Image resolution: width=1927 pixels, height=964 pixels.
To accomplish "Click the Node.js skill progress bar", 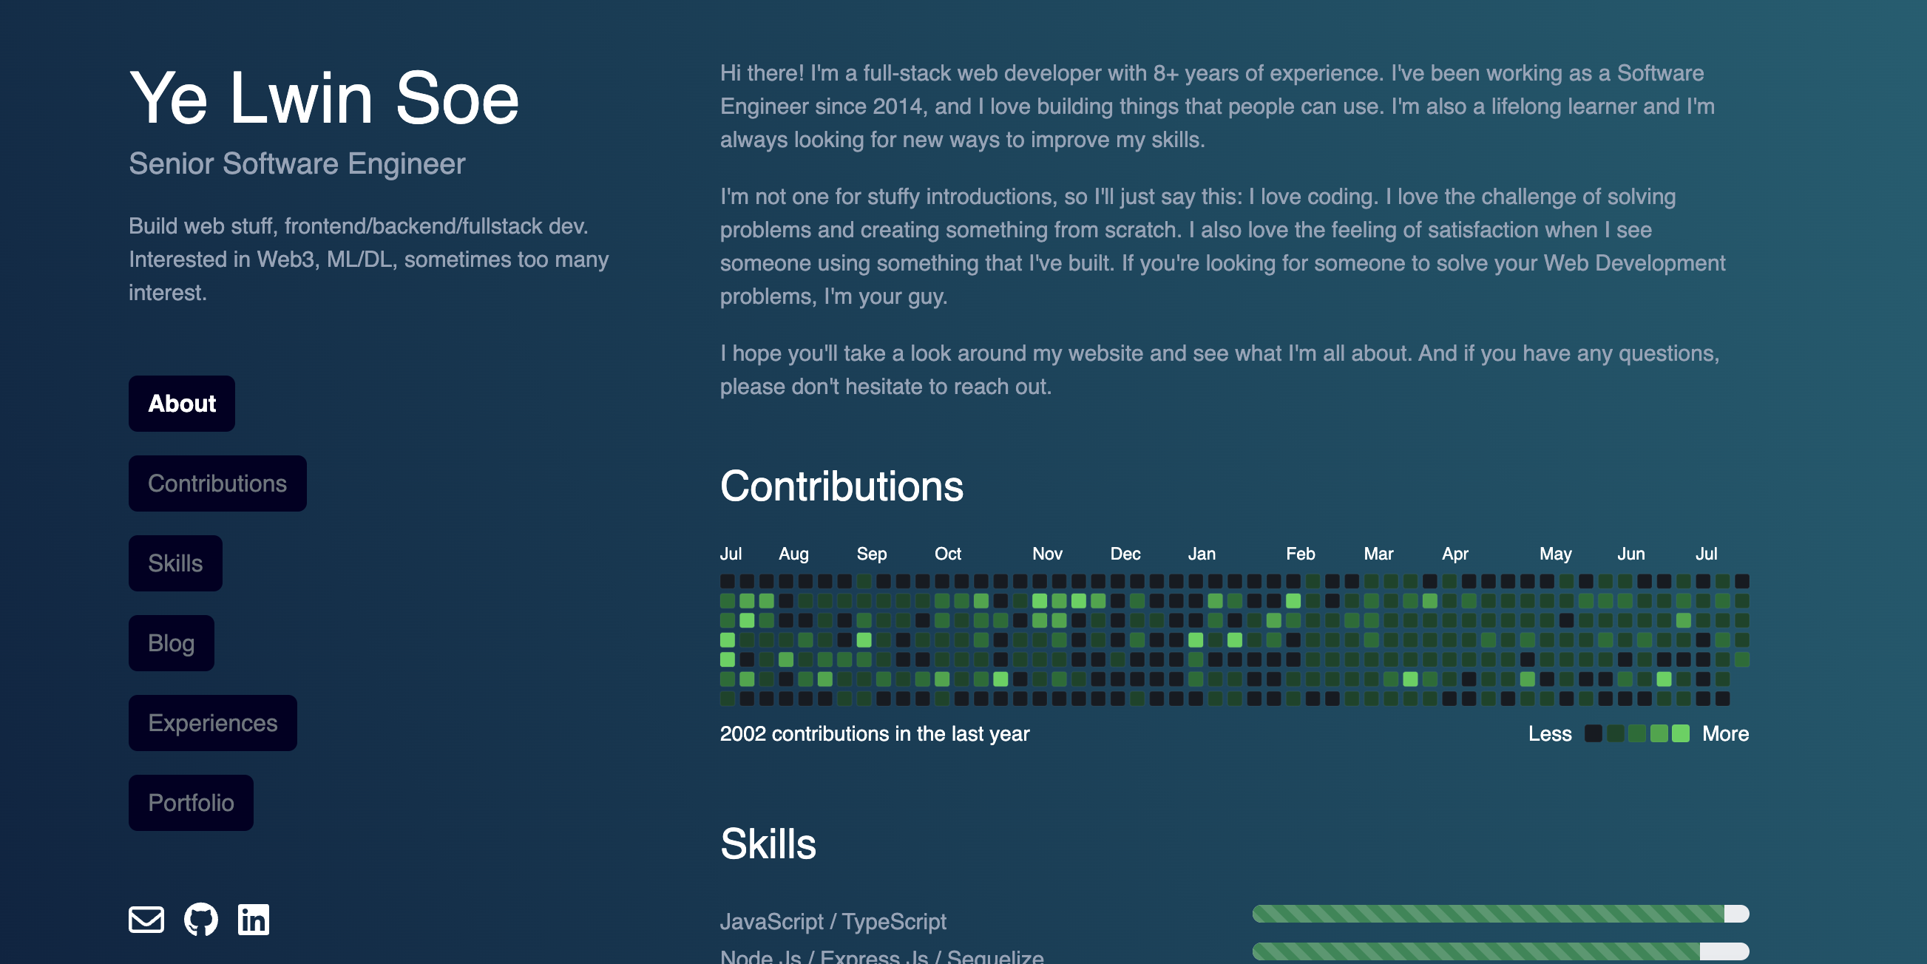I will coord(1500,951).
